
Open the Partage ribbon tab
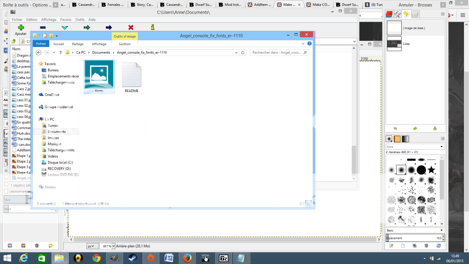pos(77,44)
